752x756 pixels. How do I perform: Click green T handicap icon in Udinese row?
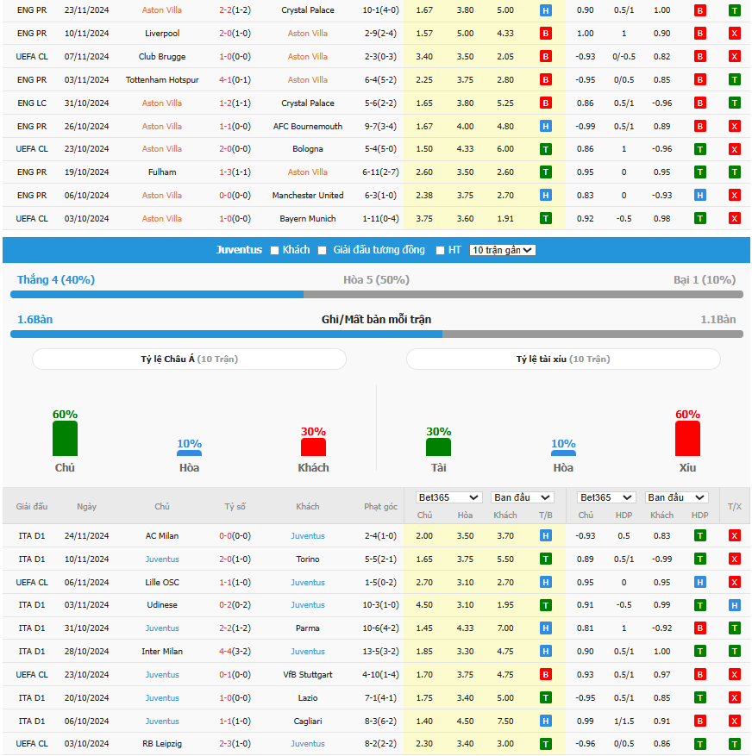[699, 605]
